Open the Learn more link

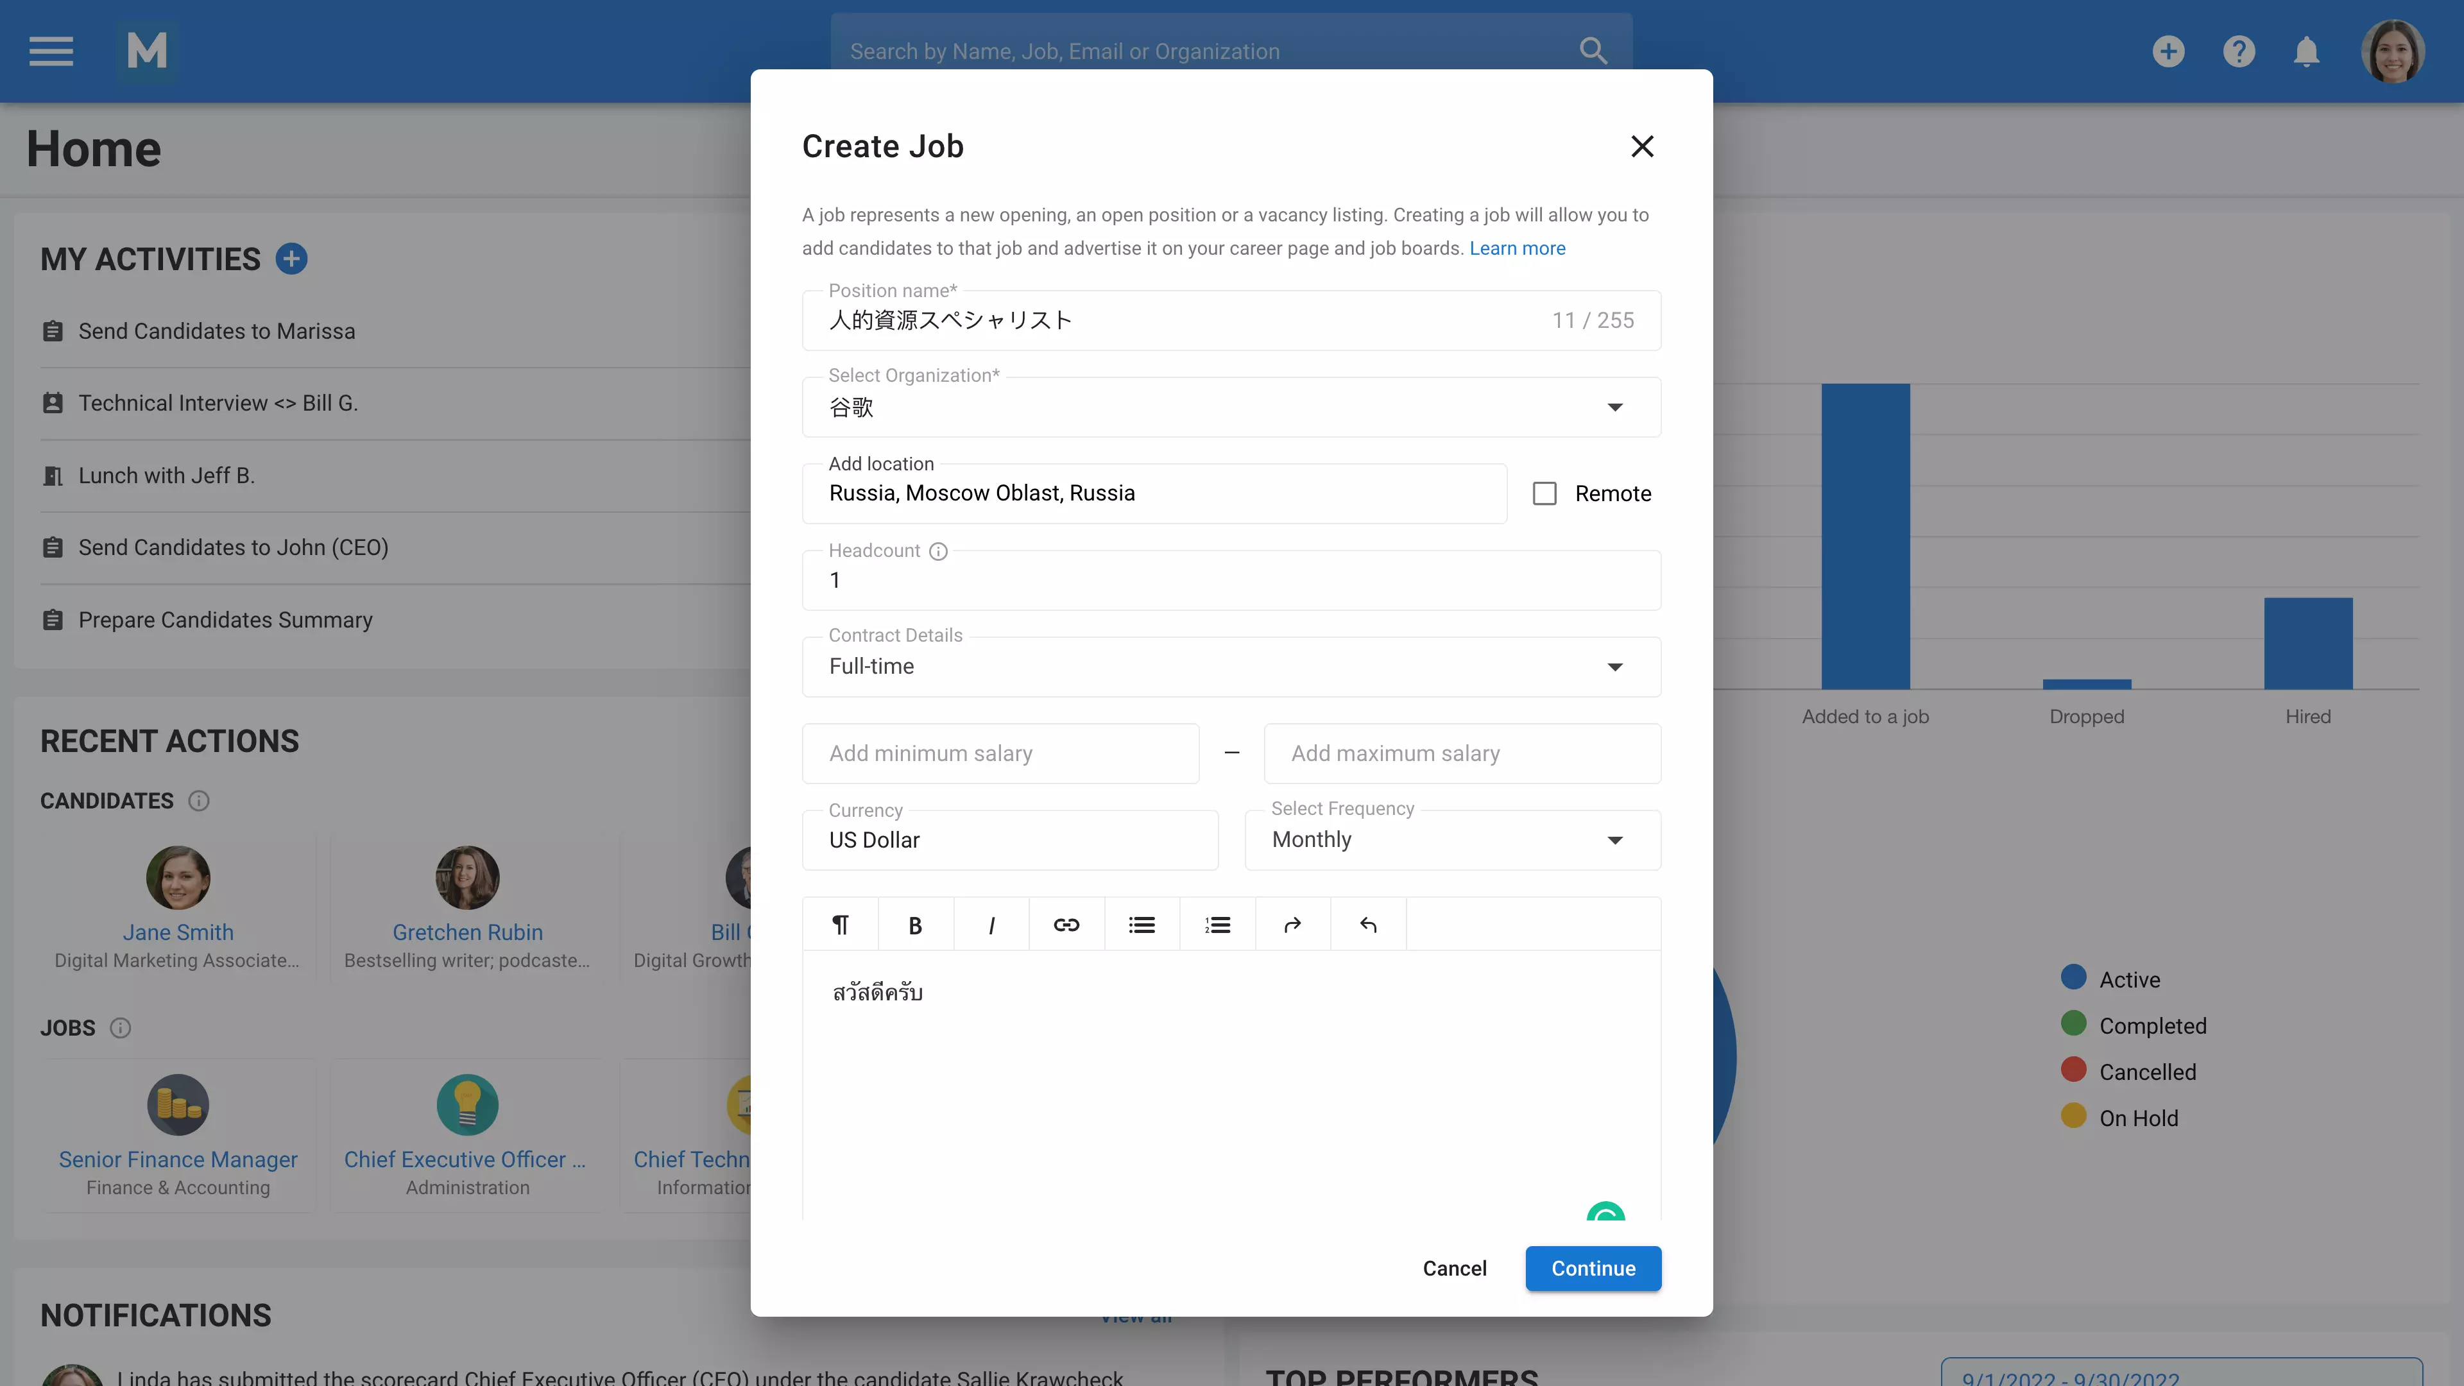tap(1517, 248)
